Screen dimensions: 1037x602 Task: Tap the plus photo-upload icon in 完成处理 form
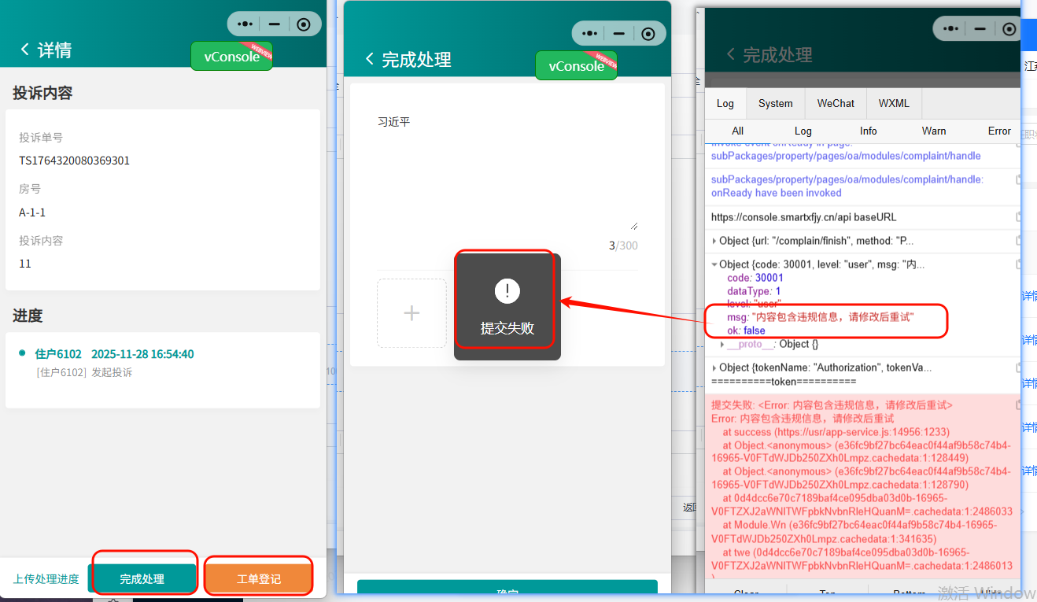click(x=411, y=312)
